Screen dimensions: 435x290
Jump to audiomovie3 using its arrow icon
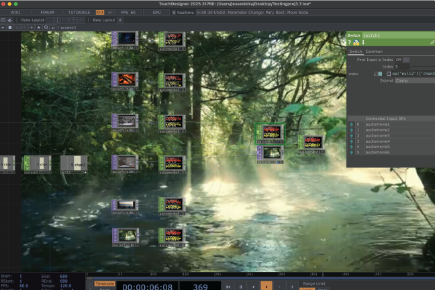351,135
